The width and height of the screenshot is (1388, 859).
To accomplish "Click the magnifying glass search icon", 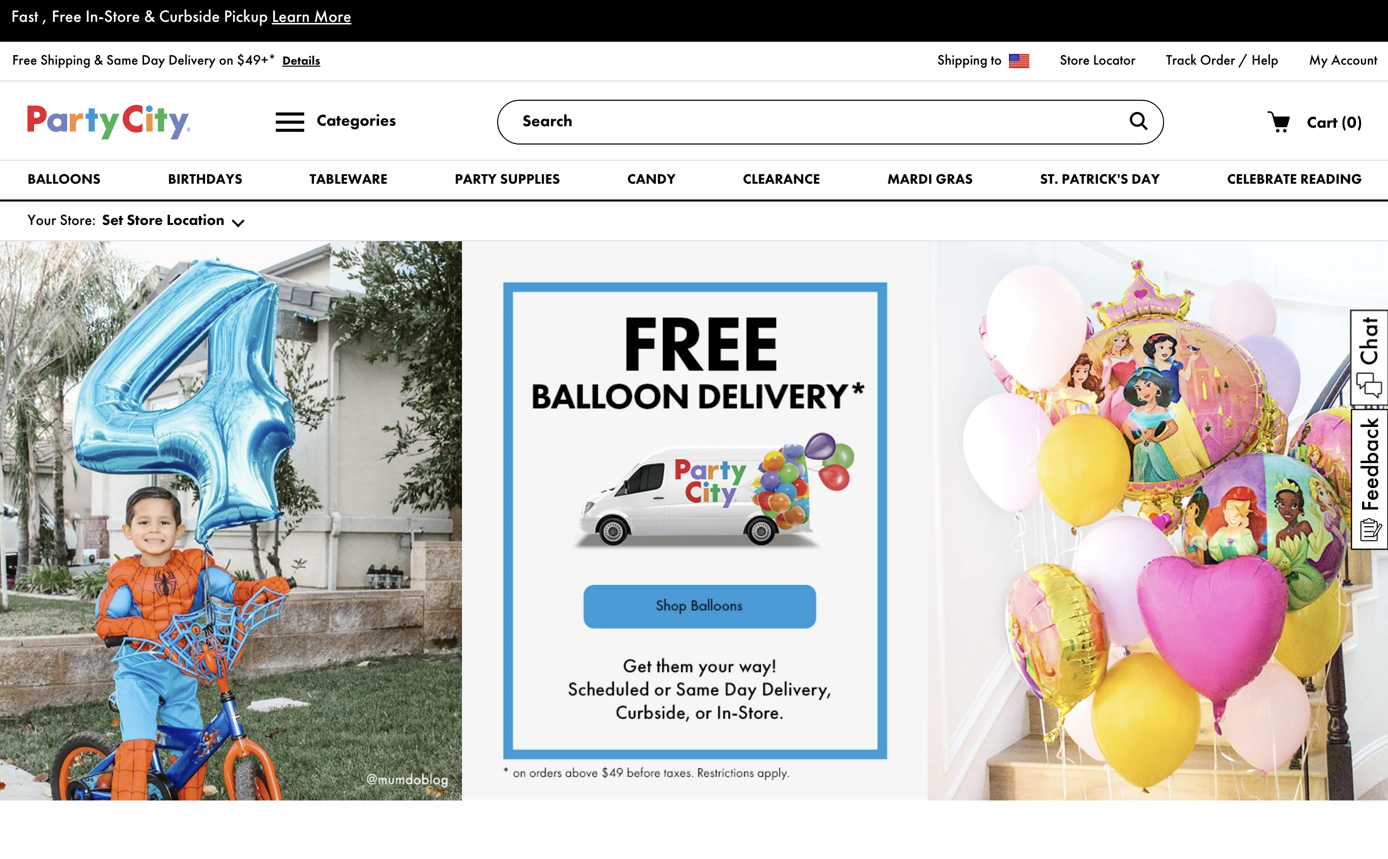I will pos(1138,121).
